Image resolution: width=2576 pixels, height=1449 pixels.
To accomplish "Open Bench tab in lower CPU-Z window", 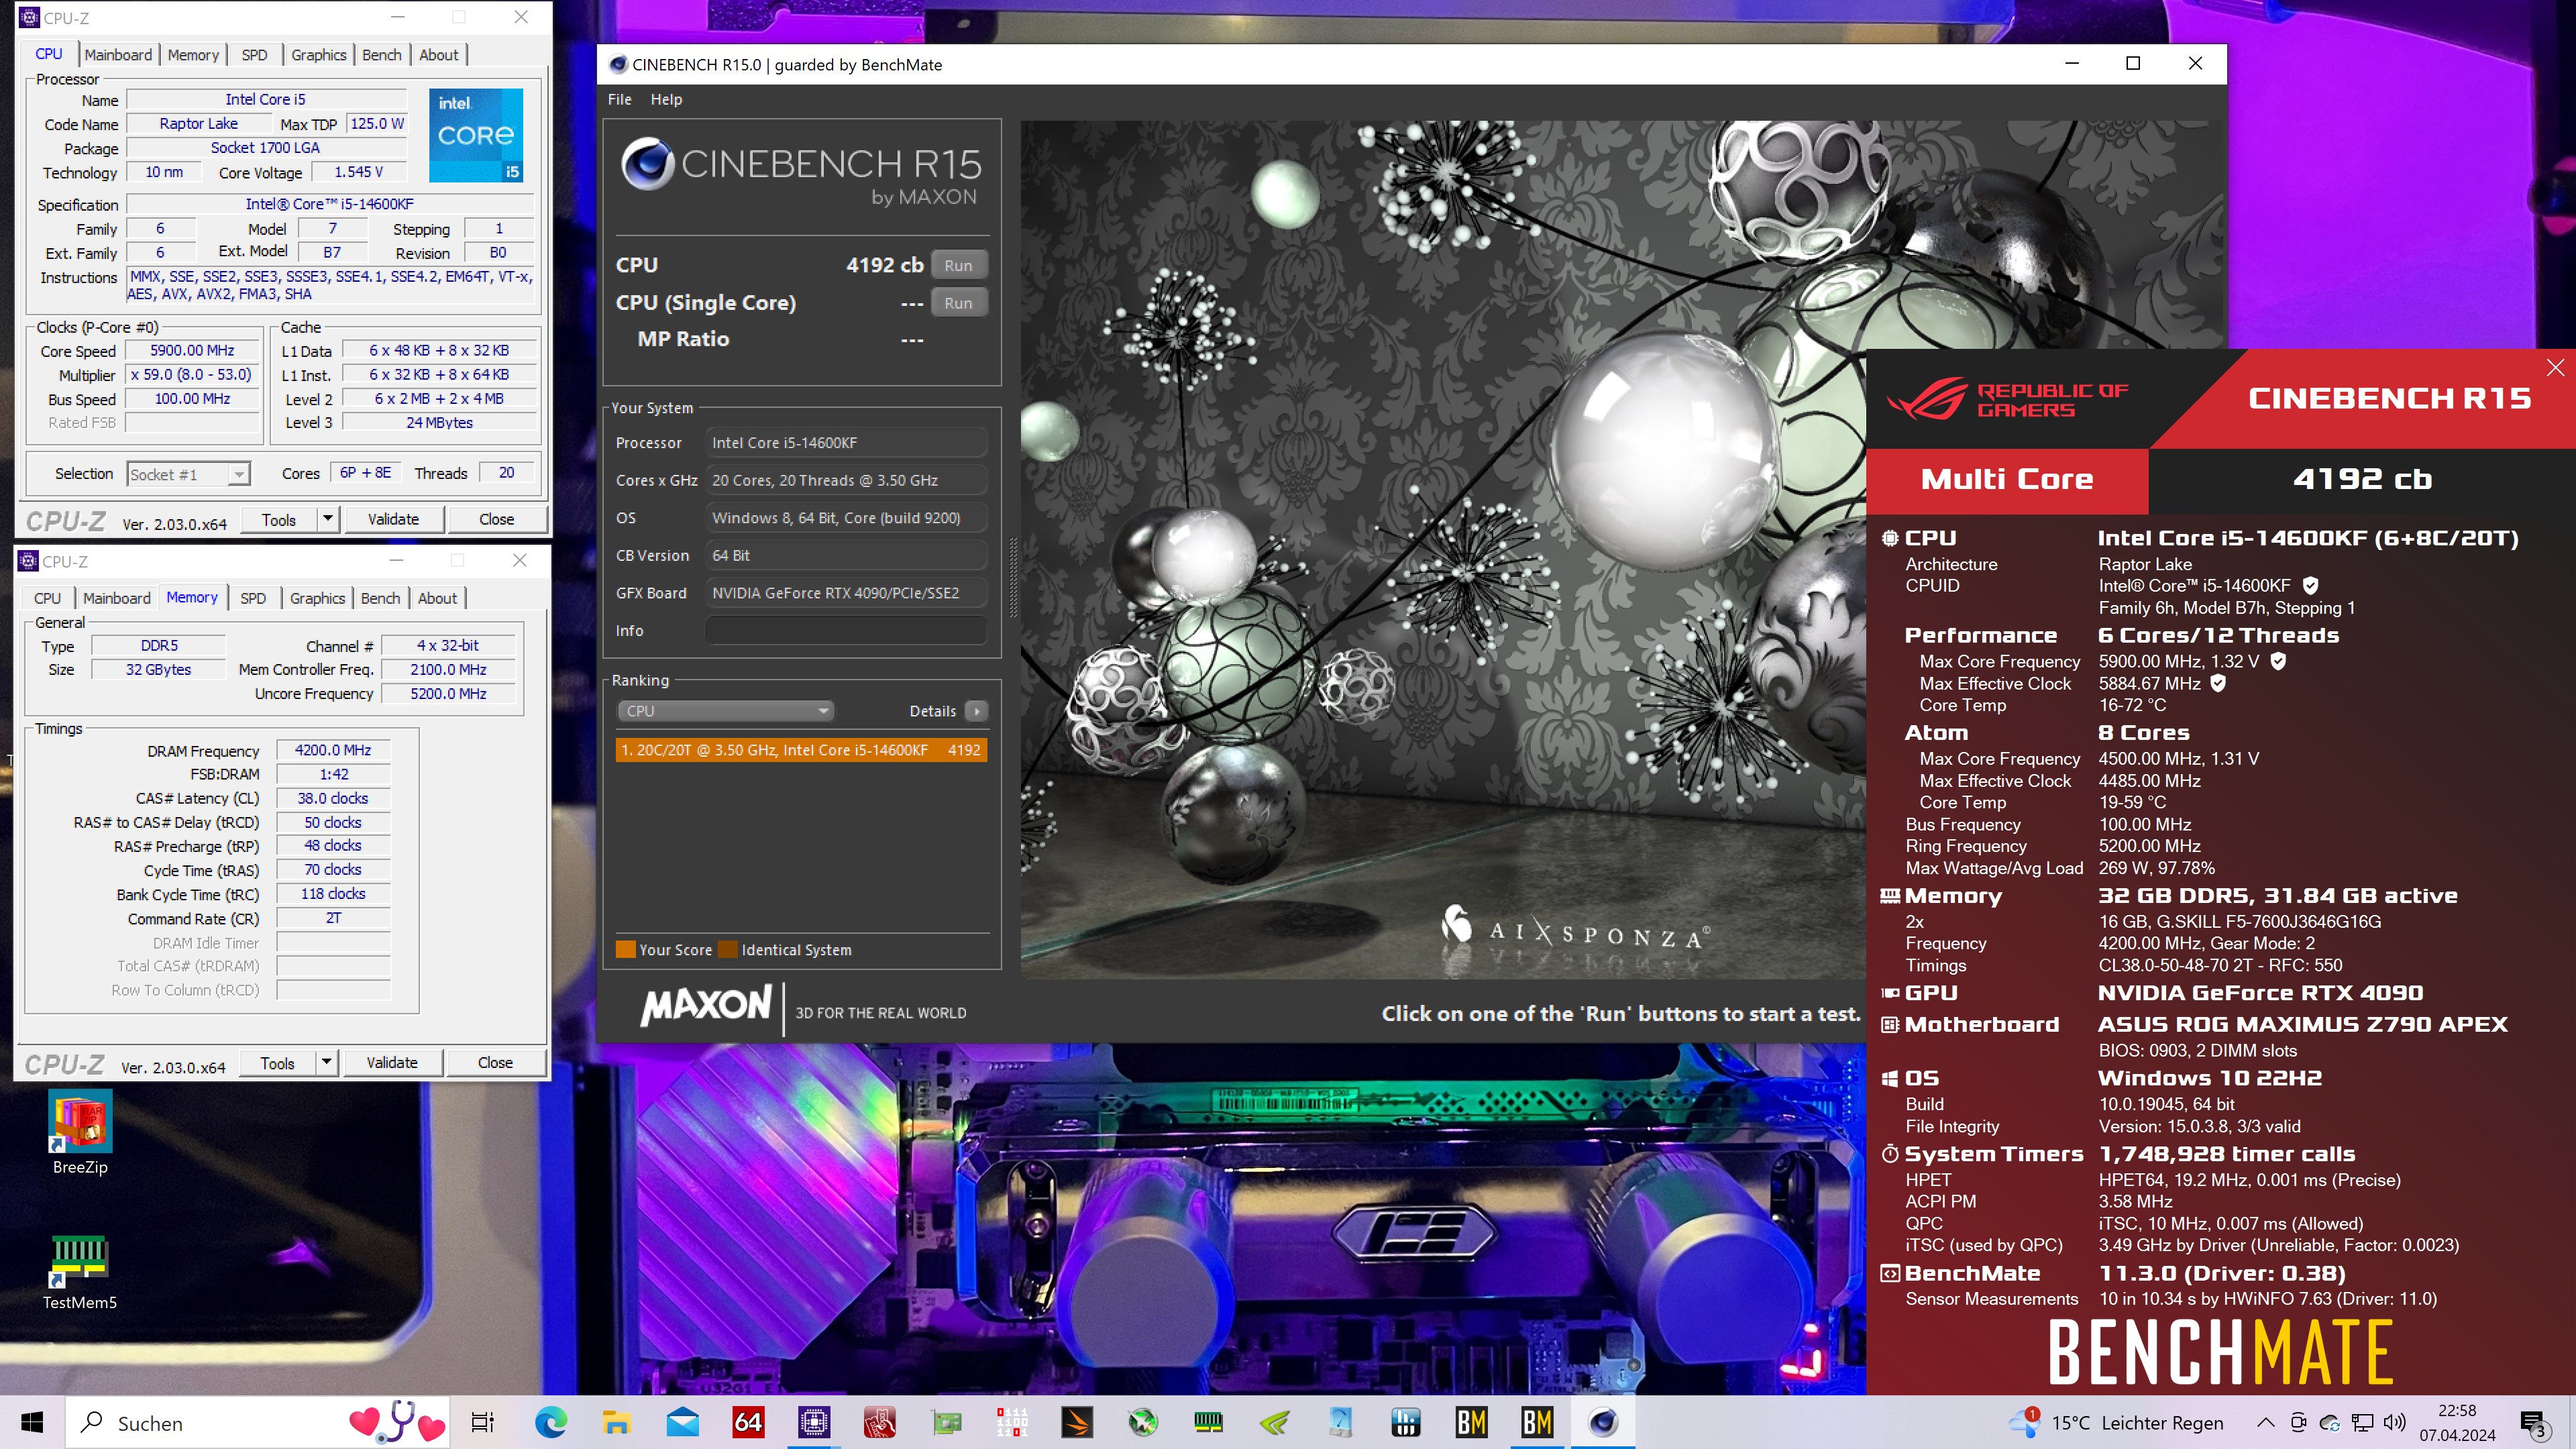I will pos(380,598).
